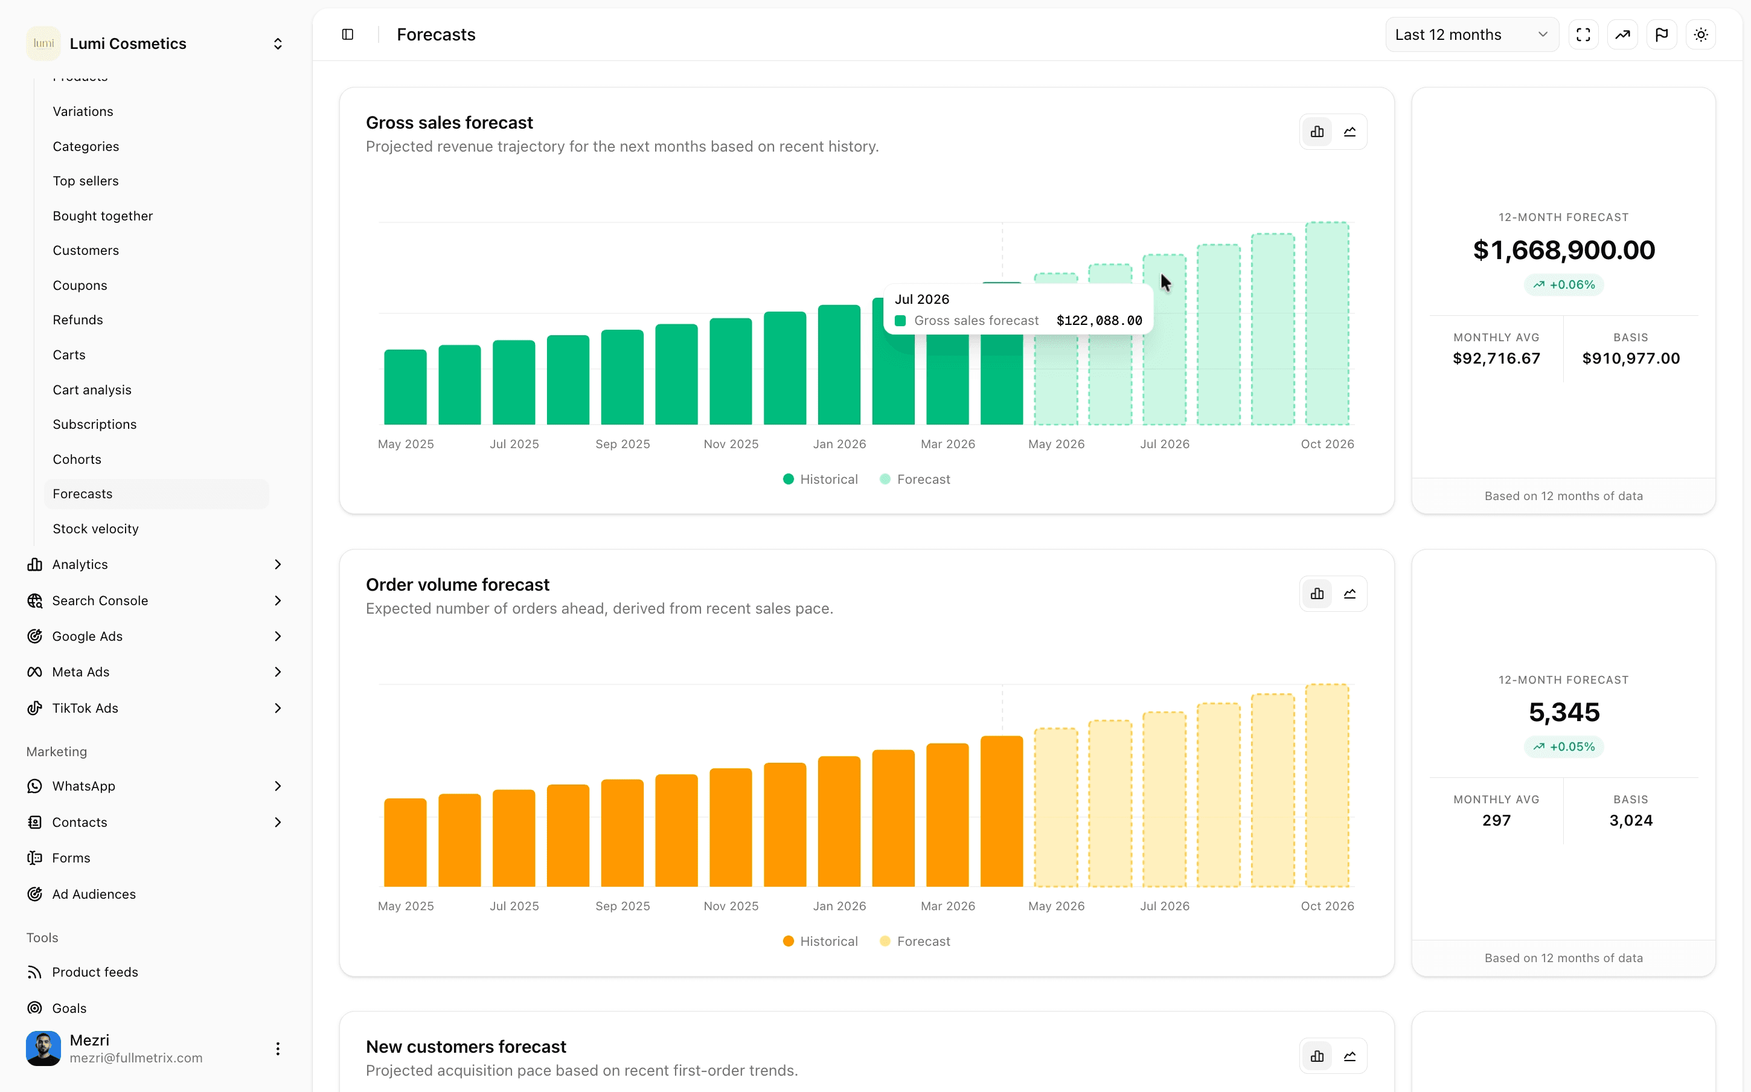
Task: Expand Analytics section chevron
Action: tap(278, 565)
